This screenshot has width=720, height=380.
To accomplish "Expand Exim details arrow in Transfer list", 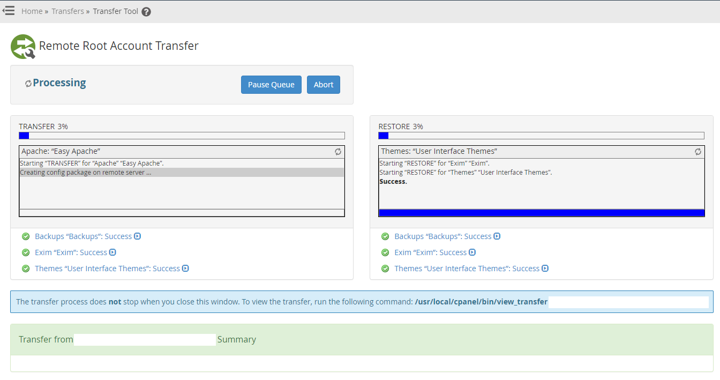I will pyautogui.click(x=112, y=252).
